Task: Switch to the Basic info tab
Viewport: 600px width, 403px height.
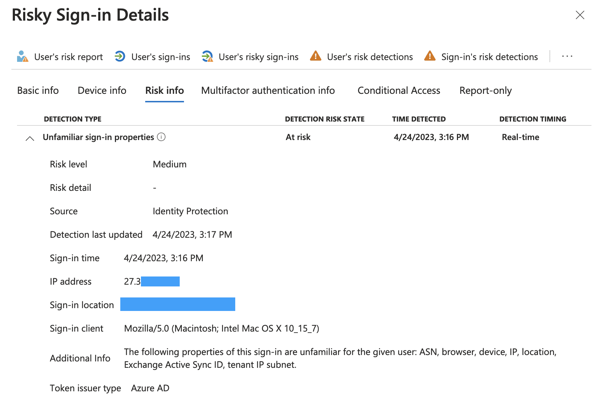Action: click(38, 91)
